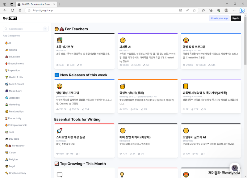Choose the Marketing category
The width and height of the screenshot is (247, 178).
pos(12,104)
